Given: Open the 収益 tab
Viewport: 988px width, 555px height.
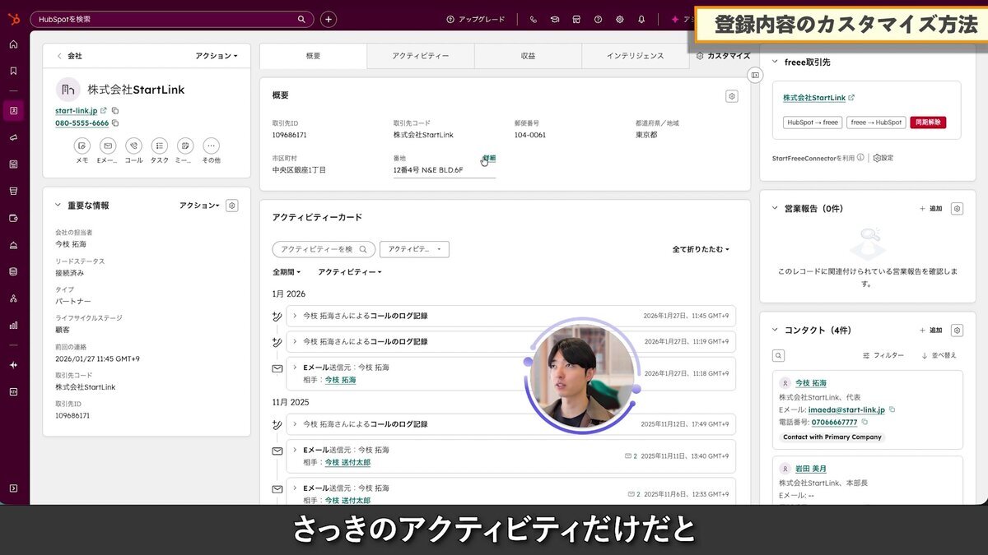Looking at the screenshot, I should coord(529,56).
